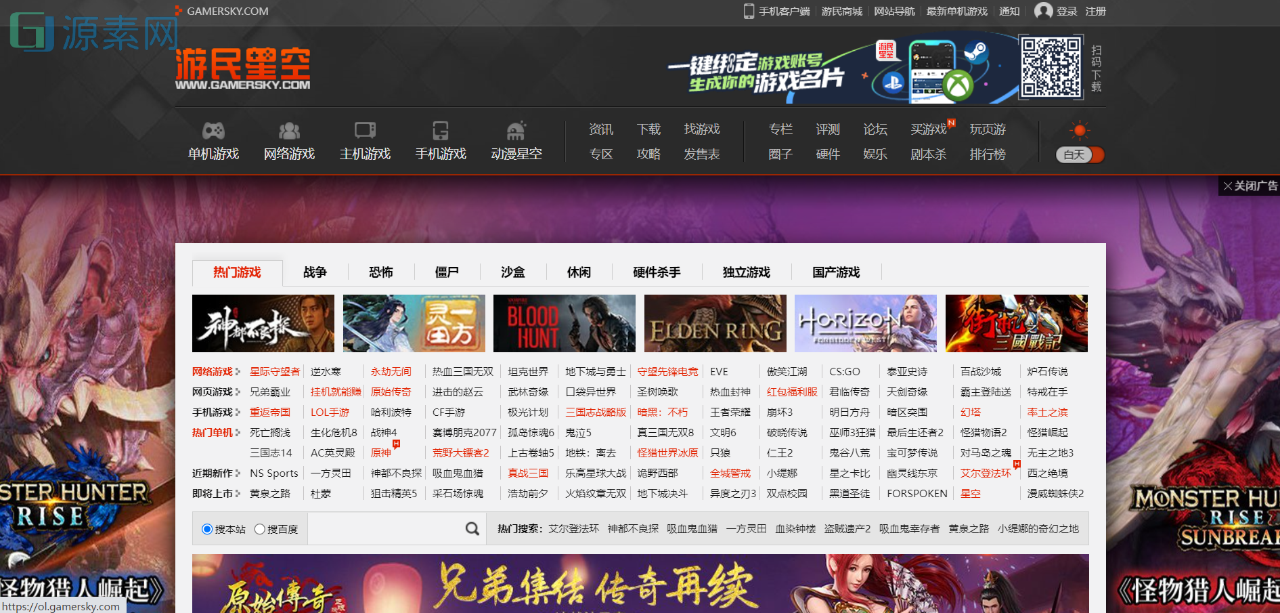Switch to the 恐怖 games tab

pyautogui.click(x=380, y=272)
